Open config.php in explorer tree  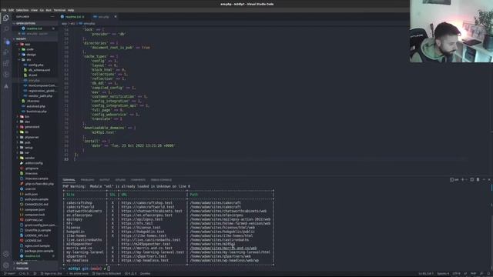click(35, 65)
